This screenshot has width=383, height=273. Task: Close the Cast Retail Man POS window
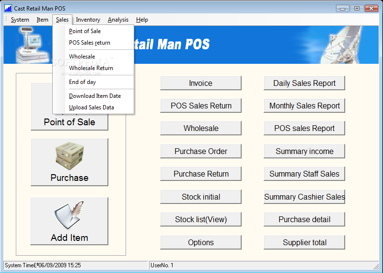pos(371,9)
